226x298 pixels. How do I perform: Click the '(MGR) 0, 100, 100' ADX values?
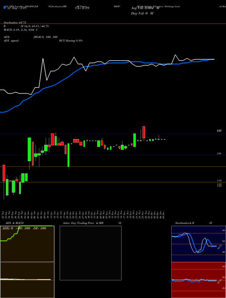45,37
